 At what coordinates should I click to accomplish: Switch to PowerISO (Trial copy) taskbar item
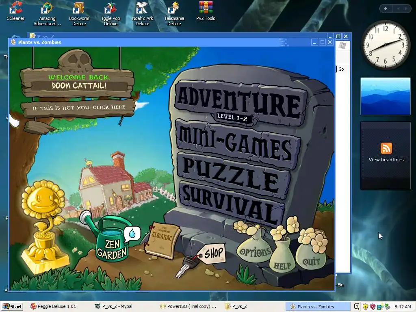[188, 306]
